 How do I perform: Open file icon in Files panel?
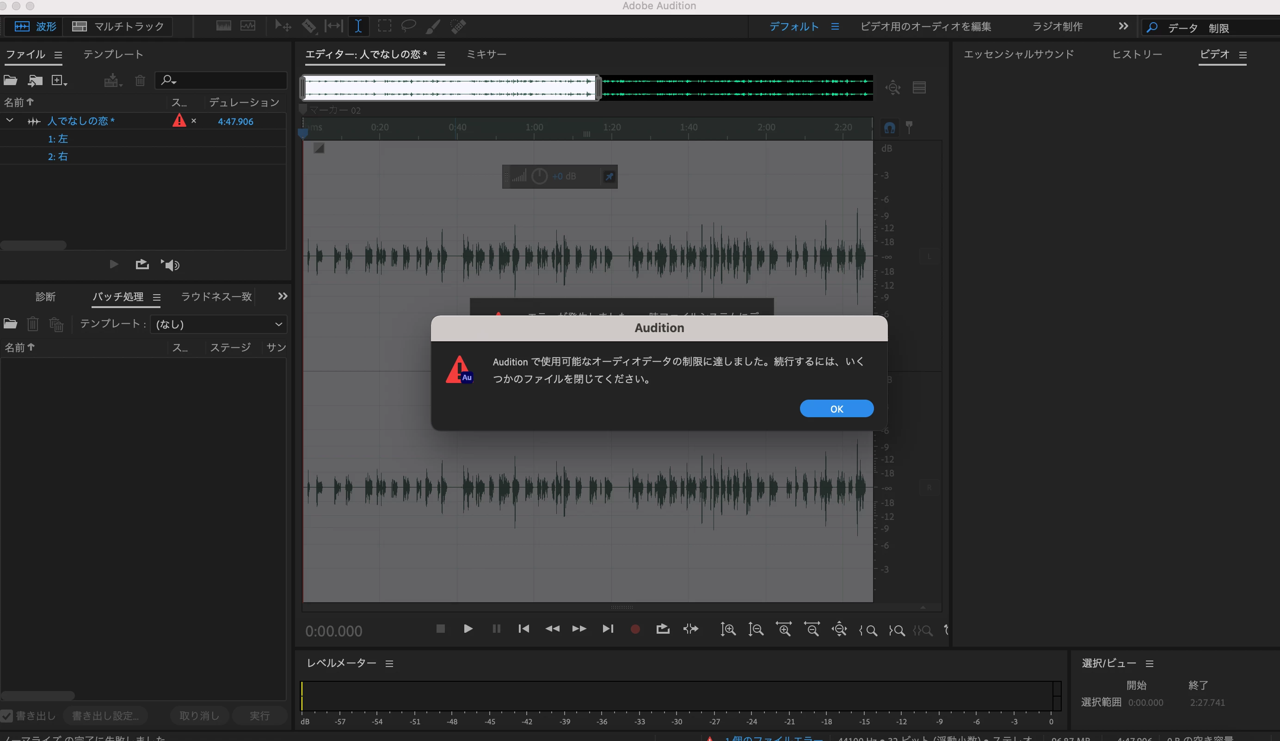[11, 80]
